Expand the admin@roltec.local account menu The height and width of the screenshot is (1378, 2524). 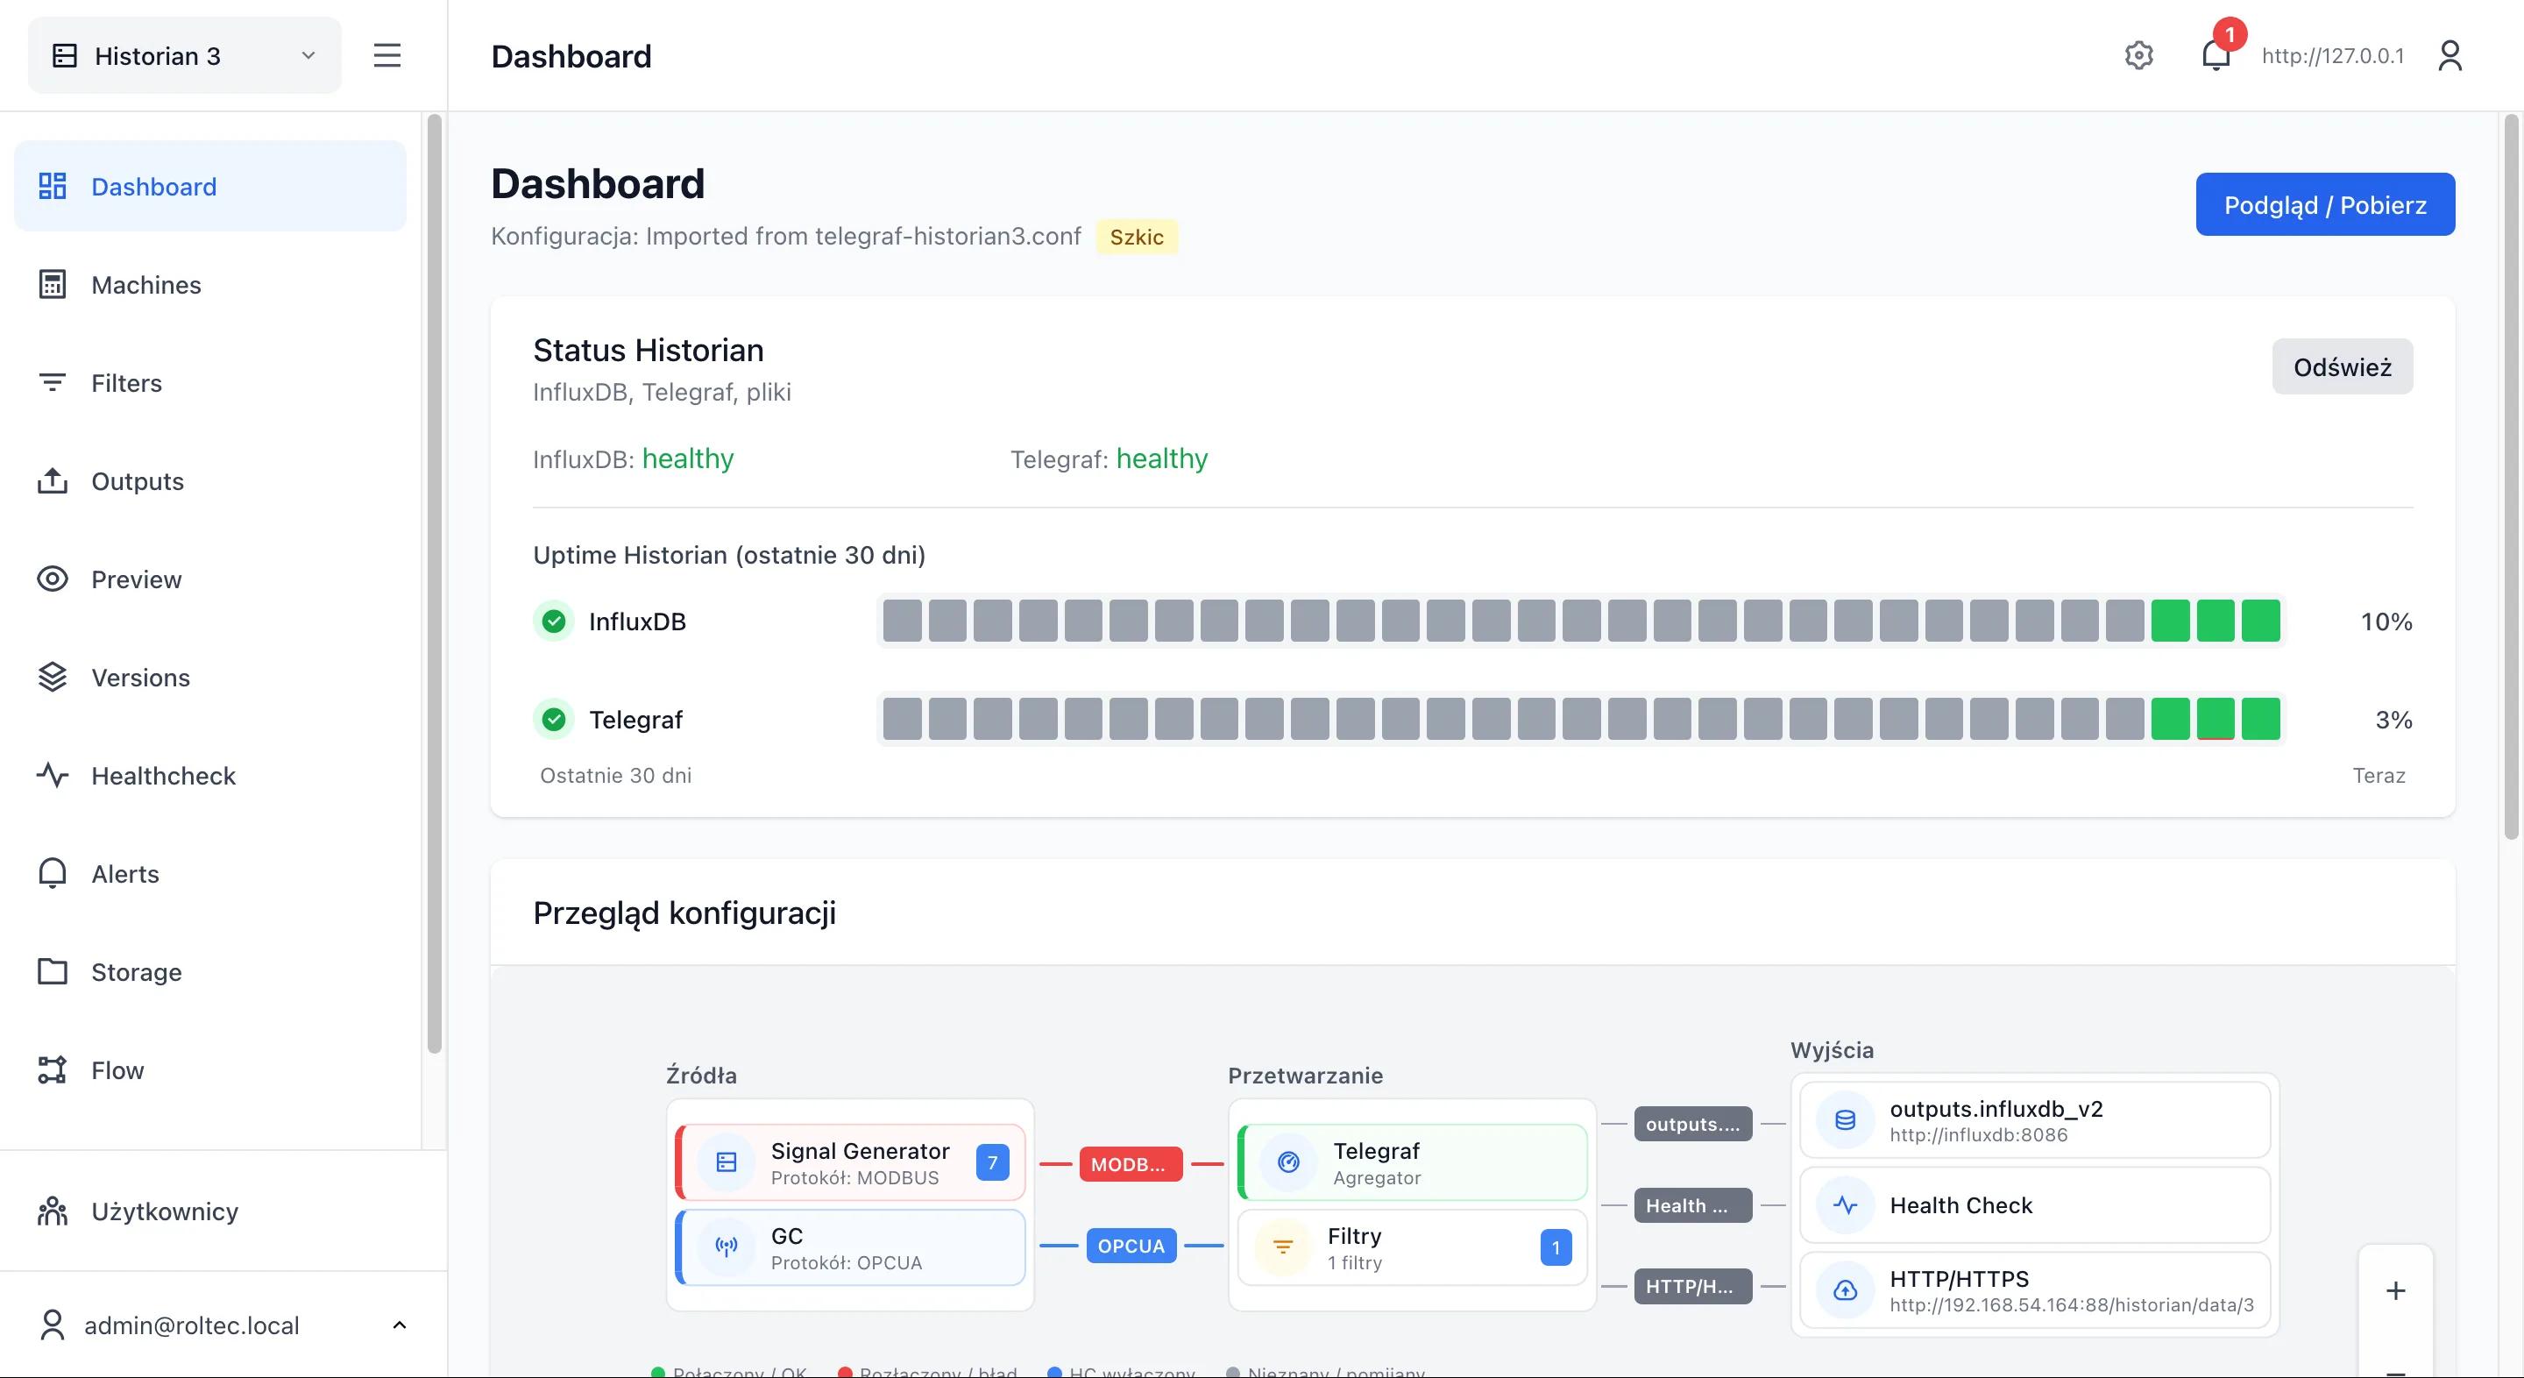223,1325
